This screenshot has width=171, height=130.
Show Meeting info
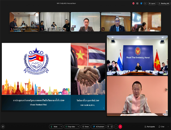click(164, 3)
